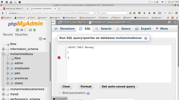
Task: Expand the provinces table node
Action: pos(8,78)
